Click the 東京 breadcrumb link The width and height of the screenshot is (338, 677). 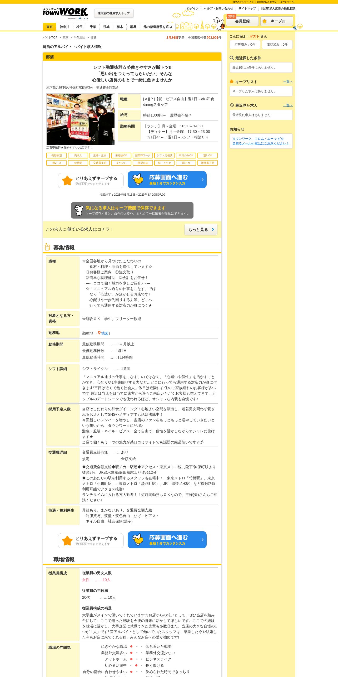66,38
